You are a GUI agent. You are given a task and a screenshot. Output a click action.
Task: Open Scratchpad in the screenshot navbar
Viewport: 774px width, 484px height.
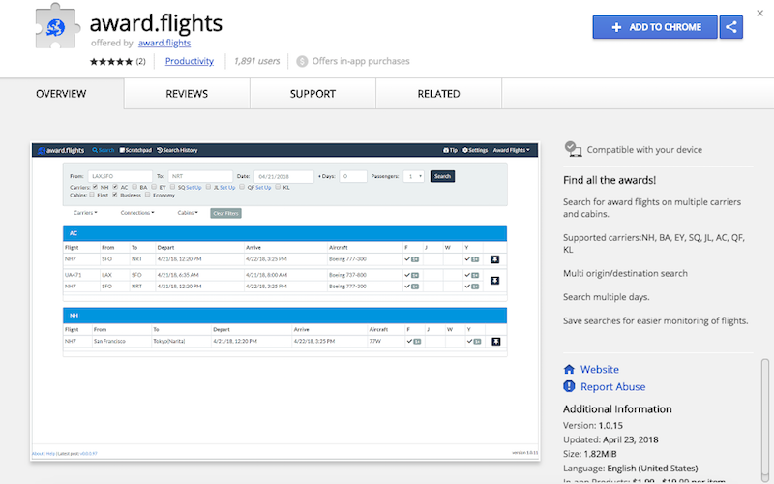coord(135,150)
